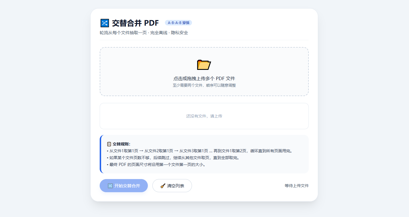Click the A-B-A-B 穿插 badge
The width and height of the screenshot is (409, 217).
click(x=178, y=23)
